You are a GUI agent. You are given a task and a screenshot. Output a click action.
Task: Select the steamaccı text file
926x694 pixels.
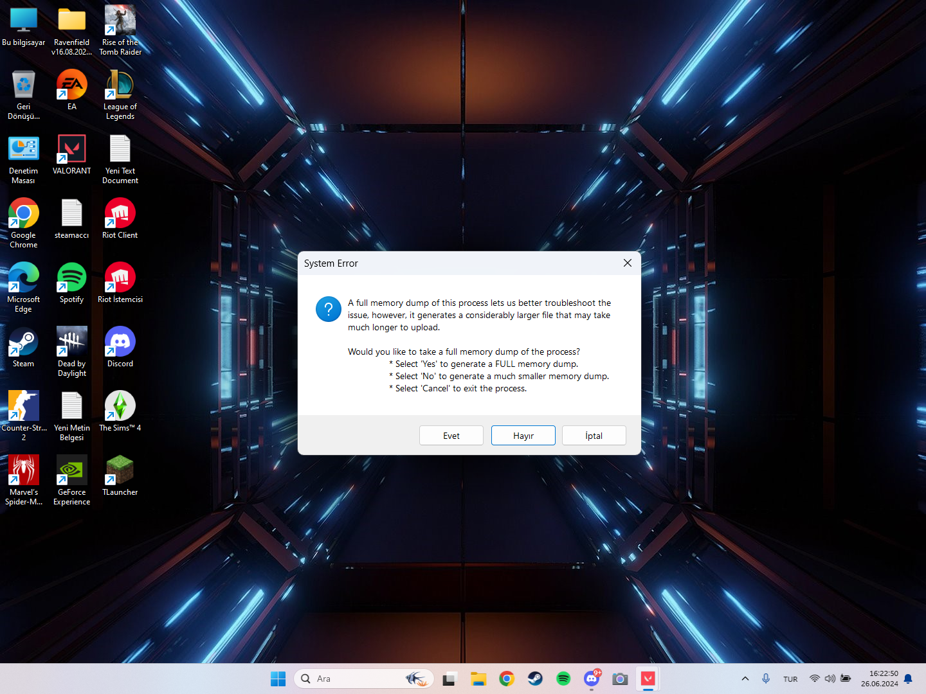coord(72,218)
